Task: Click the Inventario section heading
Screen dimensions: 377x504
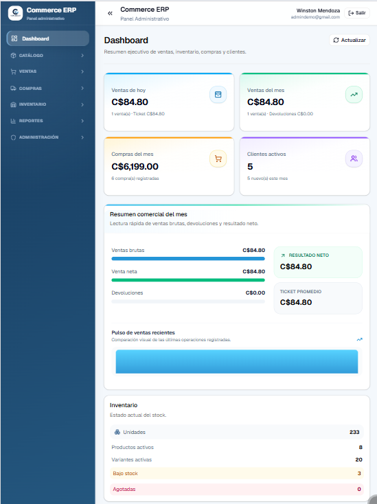Action: click(x=124, y=405)
